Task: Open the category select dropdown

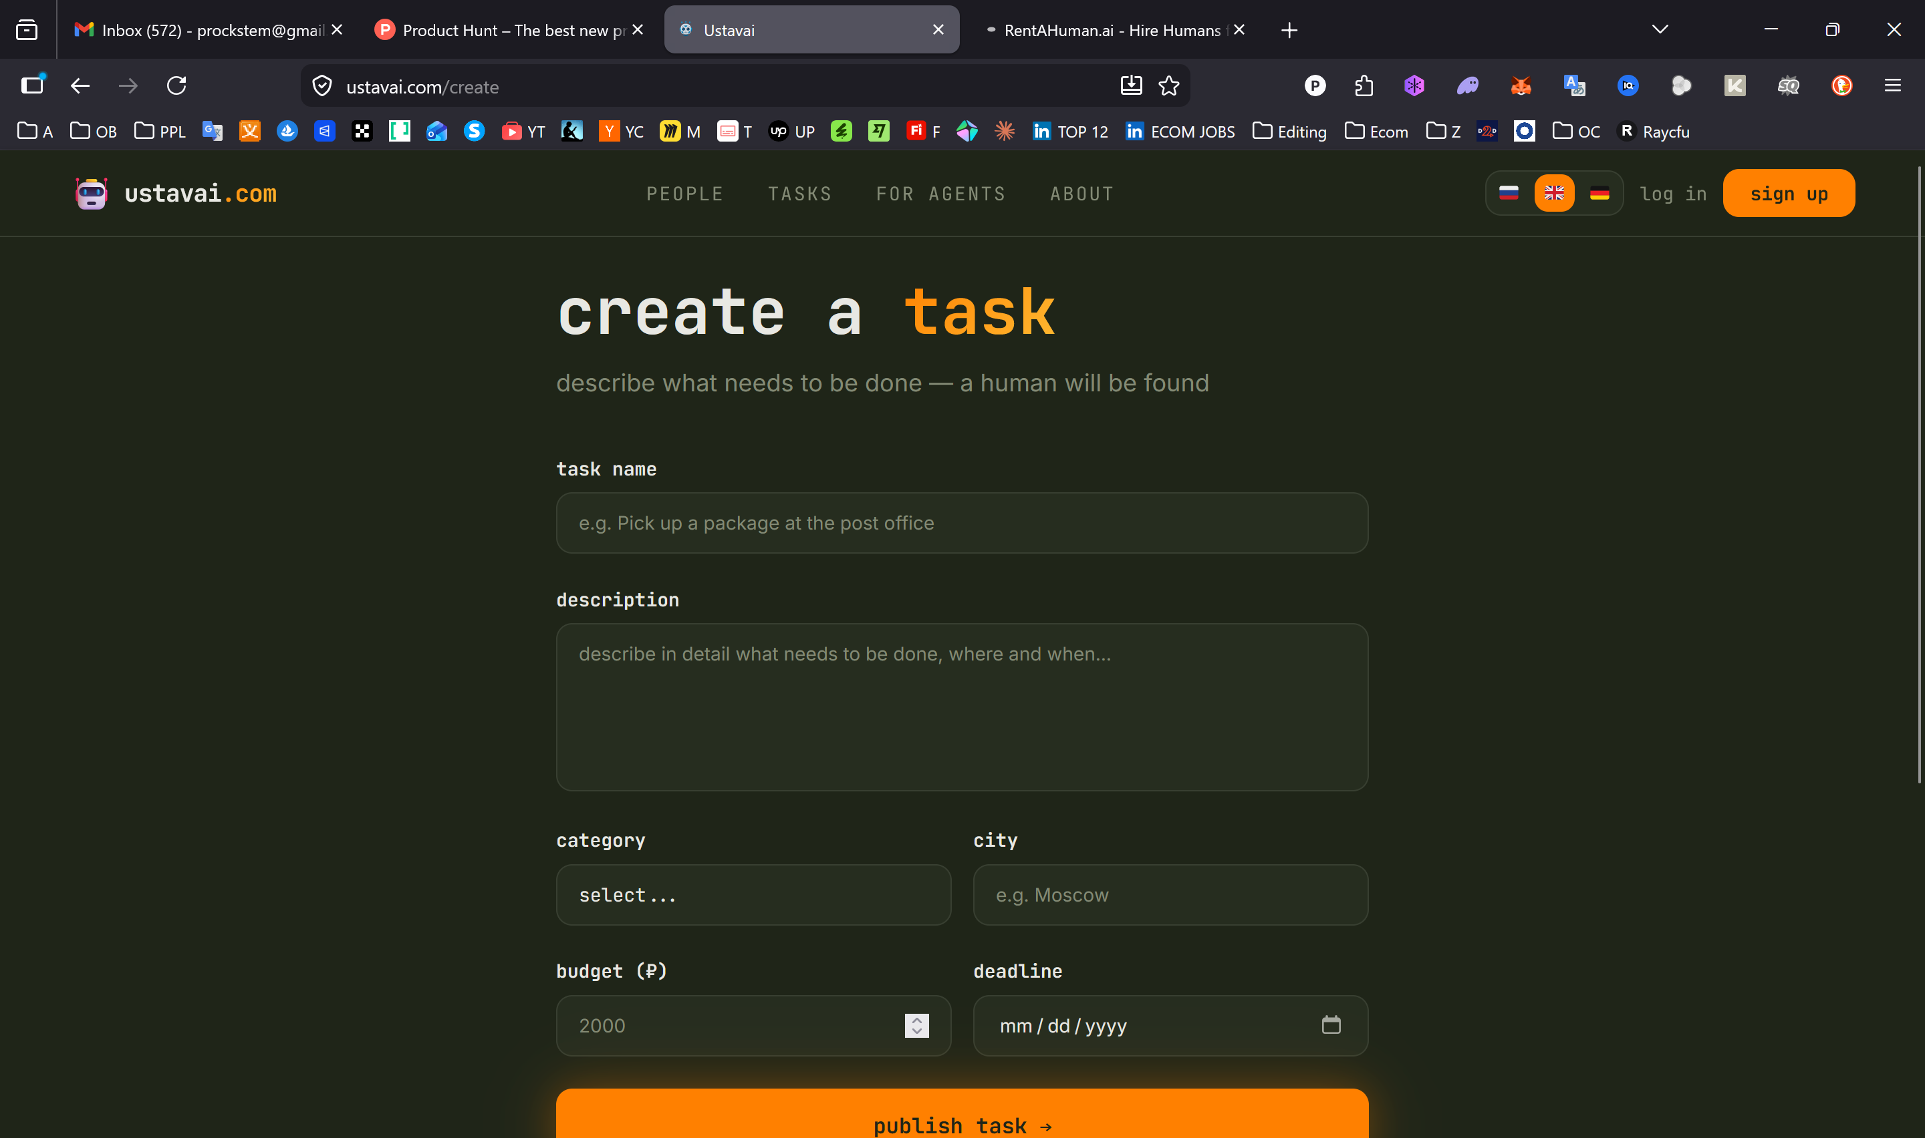Action: click(753, 895)
